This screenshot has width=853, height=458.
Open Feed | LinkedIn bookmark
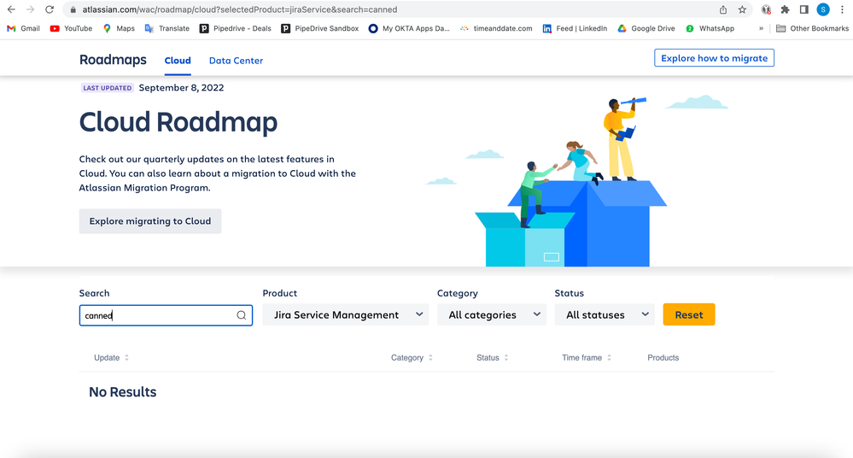click(575, 28)
